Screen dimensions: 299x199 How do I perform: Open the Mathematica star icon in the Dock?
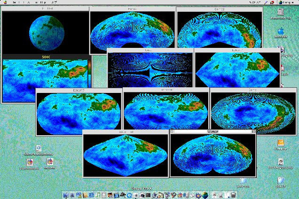(180, 195)
